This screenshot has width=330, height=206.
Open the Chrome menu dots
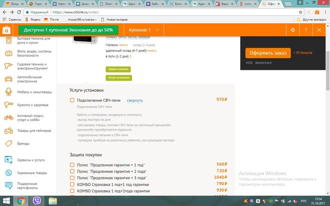[325, 12]
